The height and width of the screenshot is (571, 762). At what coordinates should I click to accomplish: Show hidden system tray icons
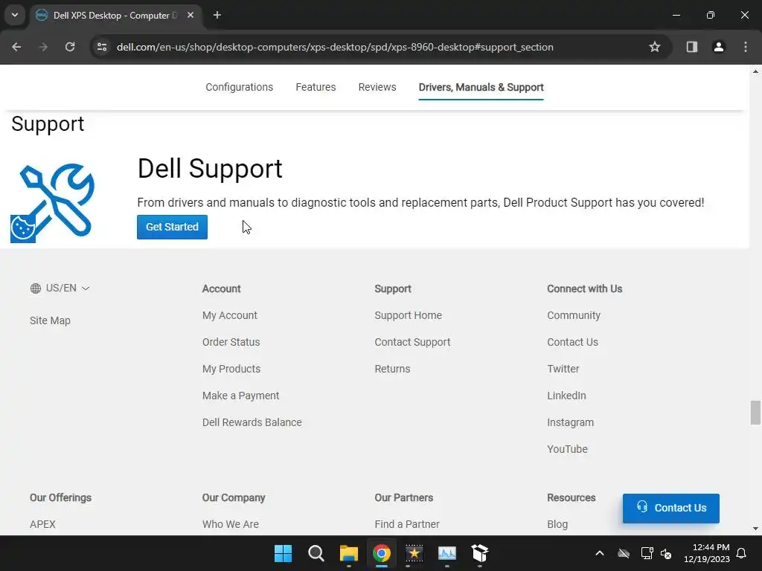point(600,553)
